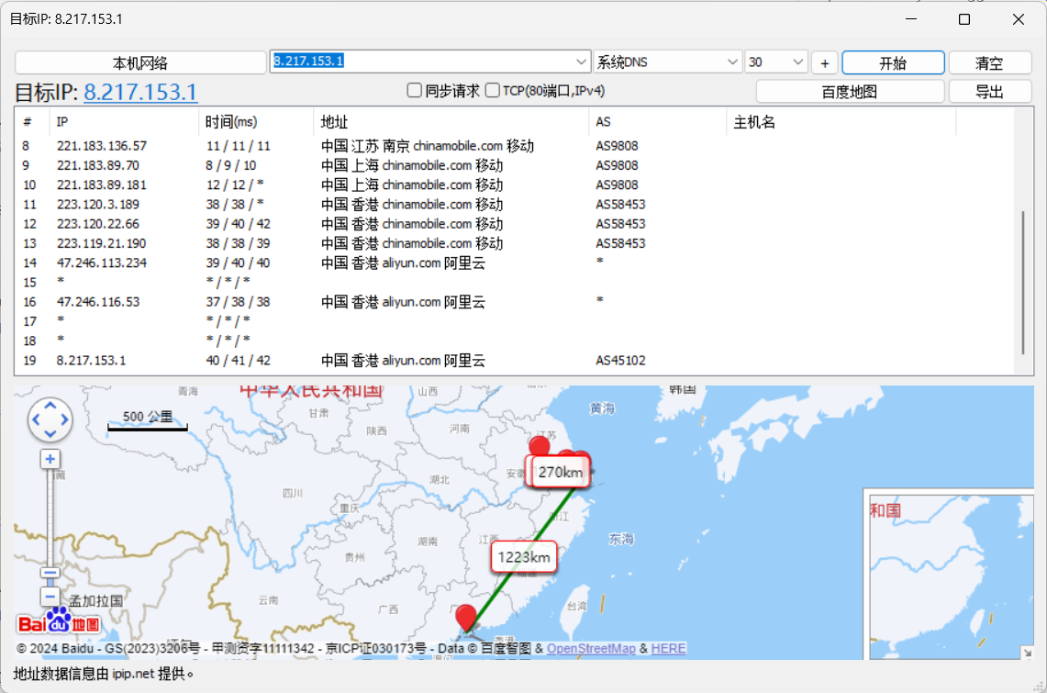This screenshot has height=693, width=1047.
Task: Select final hop 19 row 8.217.153.1
Action: coord(514,361)
